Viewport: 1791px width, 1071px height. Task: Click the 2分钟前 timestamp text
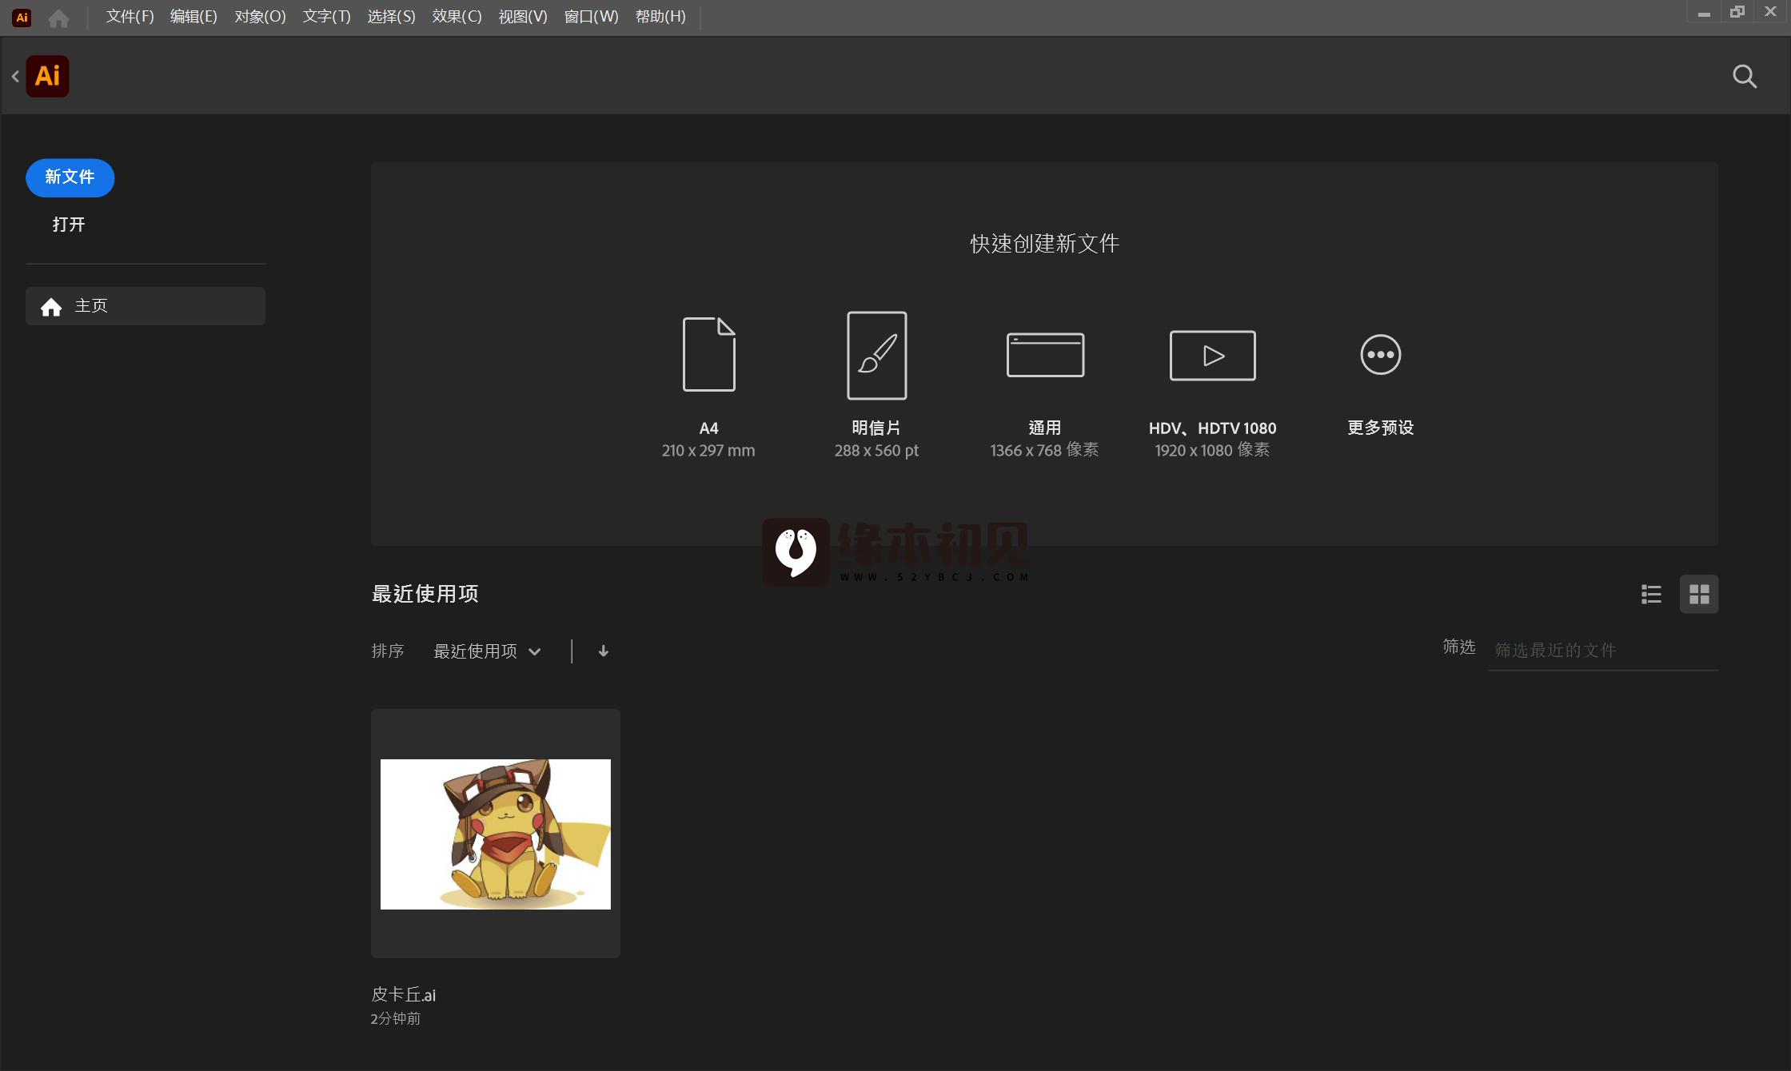pos(395,1019)
